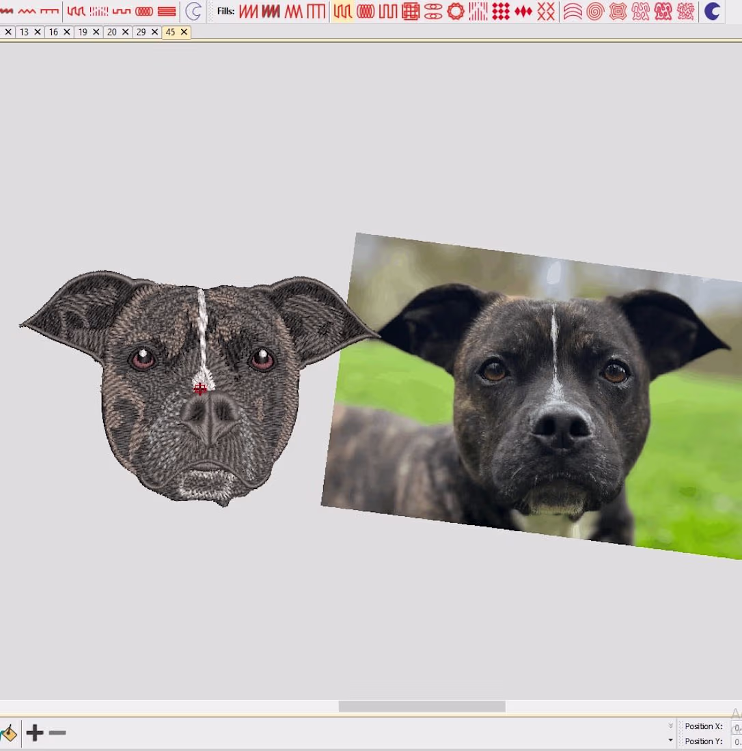This screenshot has height=751, width=742.
Task: Pick the diamond grid fill pattern
Action: [501, 11]
